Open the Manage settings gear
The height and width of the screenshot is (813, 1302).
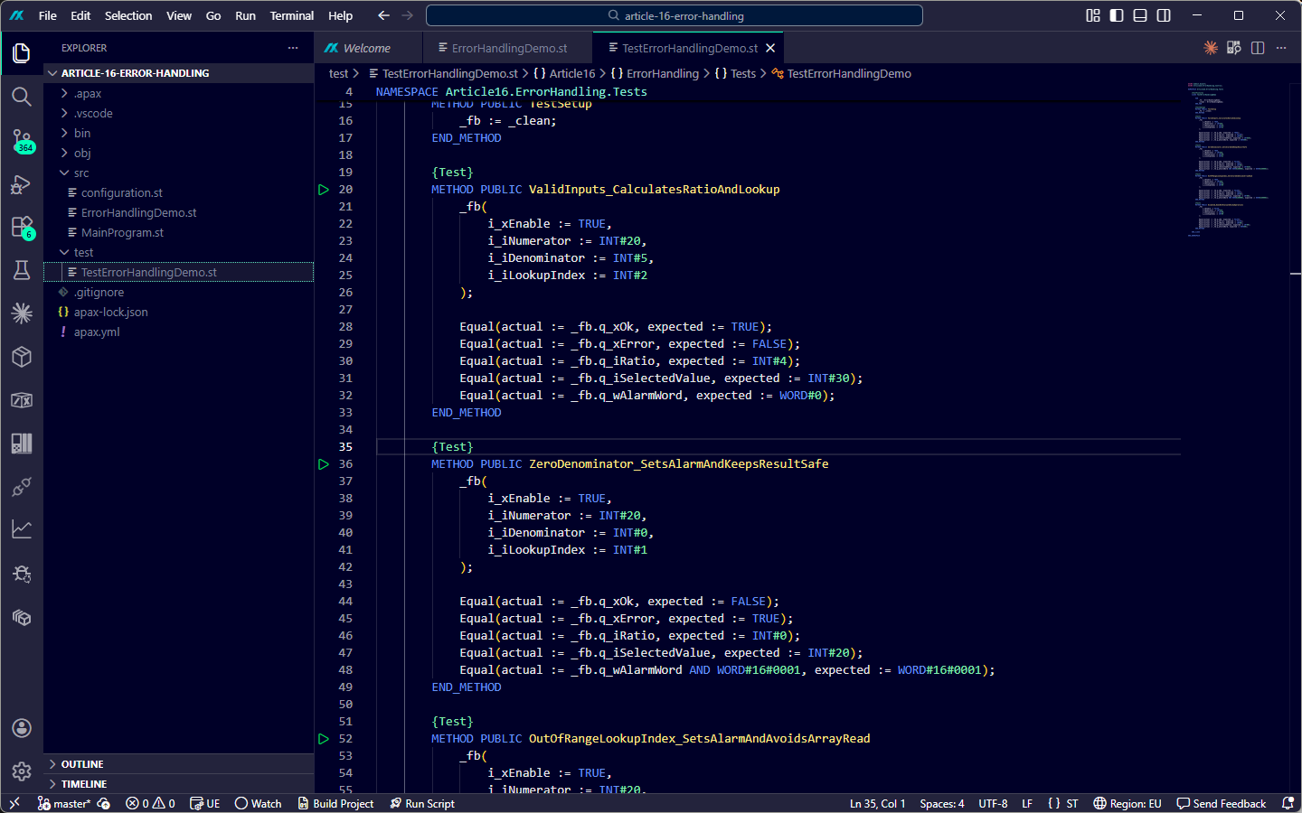pyautogui.click(x=22, y=771)
